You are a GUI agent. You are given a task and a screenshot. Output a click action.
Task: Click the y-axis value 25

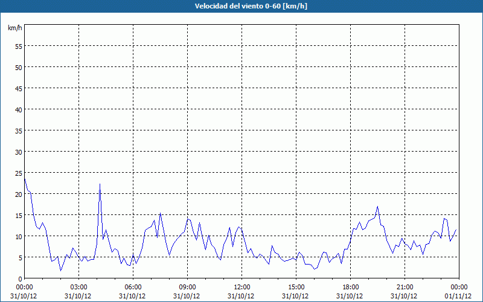click(x=19, y=173)
